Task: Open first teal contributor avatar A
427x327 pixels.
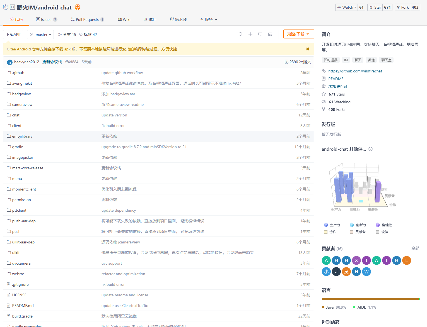Action: [326, 260]
